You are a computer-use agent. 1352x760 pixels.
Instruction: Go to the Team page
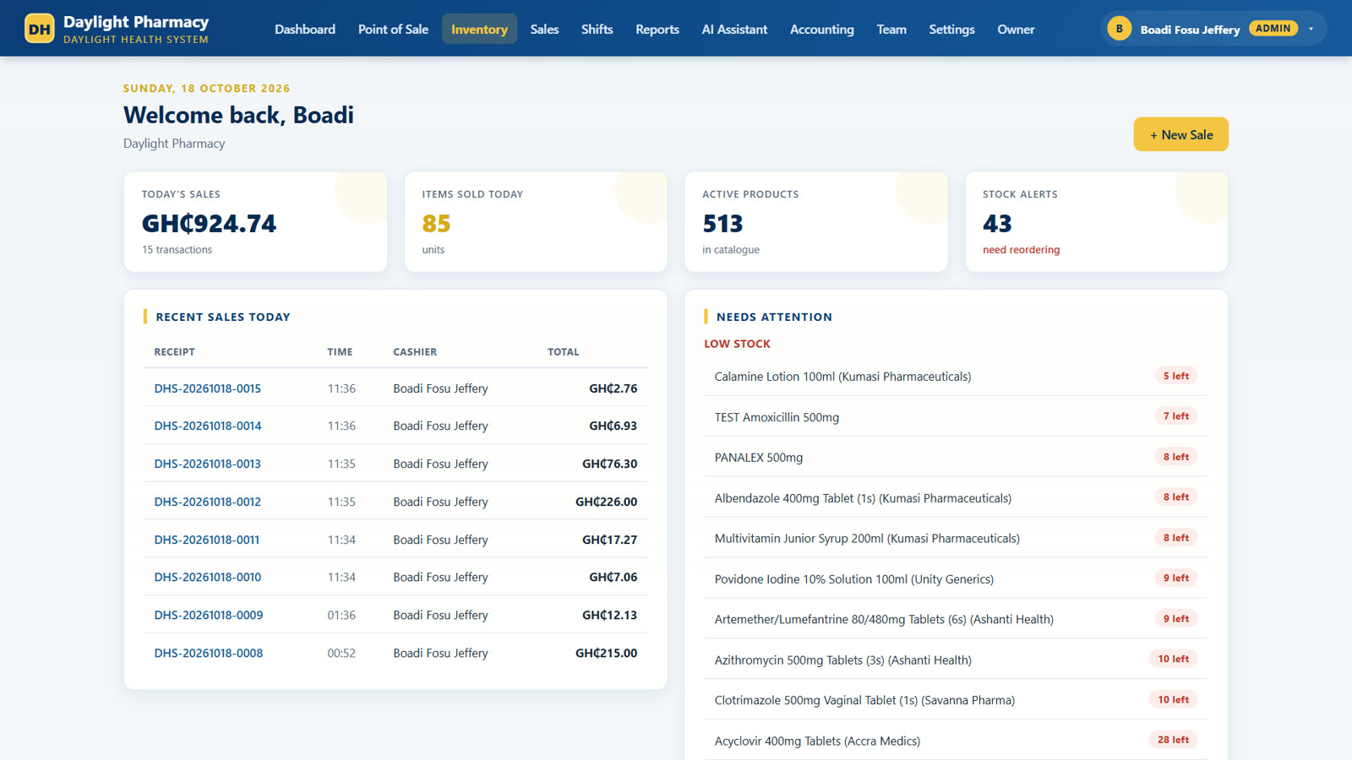(891, 29)
